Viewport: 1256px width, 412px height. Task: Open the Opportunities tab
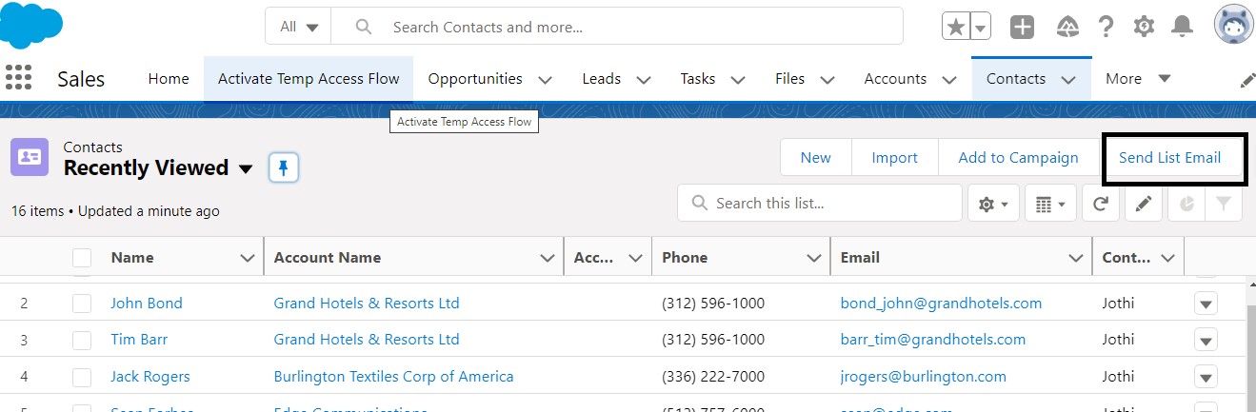pyautogui.click(x=475, y=79)
